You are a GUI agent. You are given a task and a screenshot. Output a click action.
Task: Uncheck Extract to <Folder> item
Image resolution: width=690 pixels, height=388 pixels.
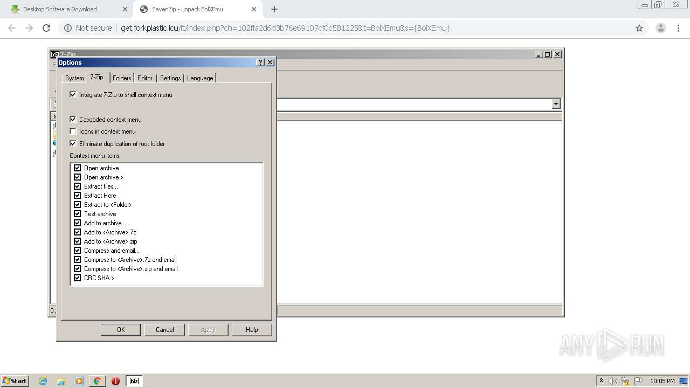point(77,205)
